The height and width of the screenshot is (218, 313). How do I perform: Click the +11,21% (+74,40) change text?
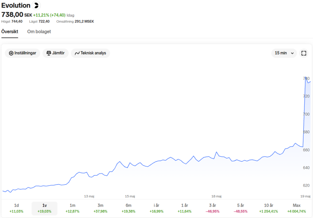coord(49,15)
